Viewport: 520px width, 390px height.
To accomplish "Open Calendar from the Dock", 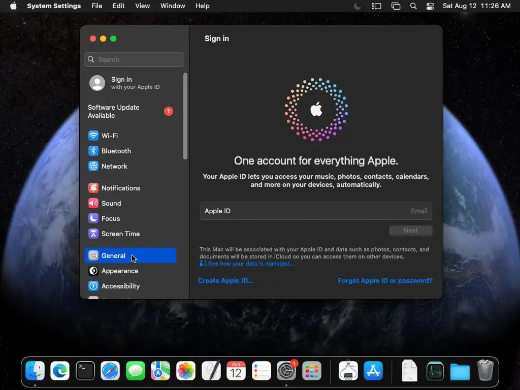I will 236,371.
